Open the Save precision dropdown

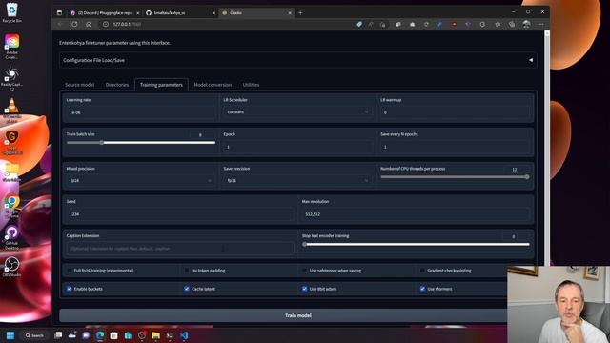coord(297,180)
